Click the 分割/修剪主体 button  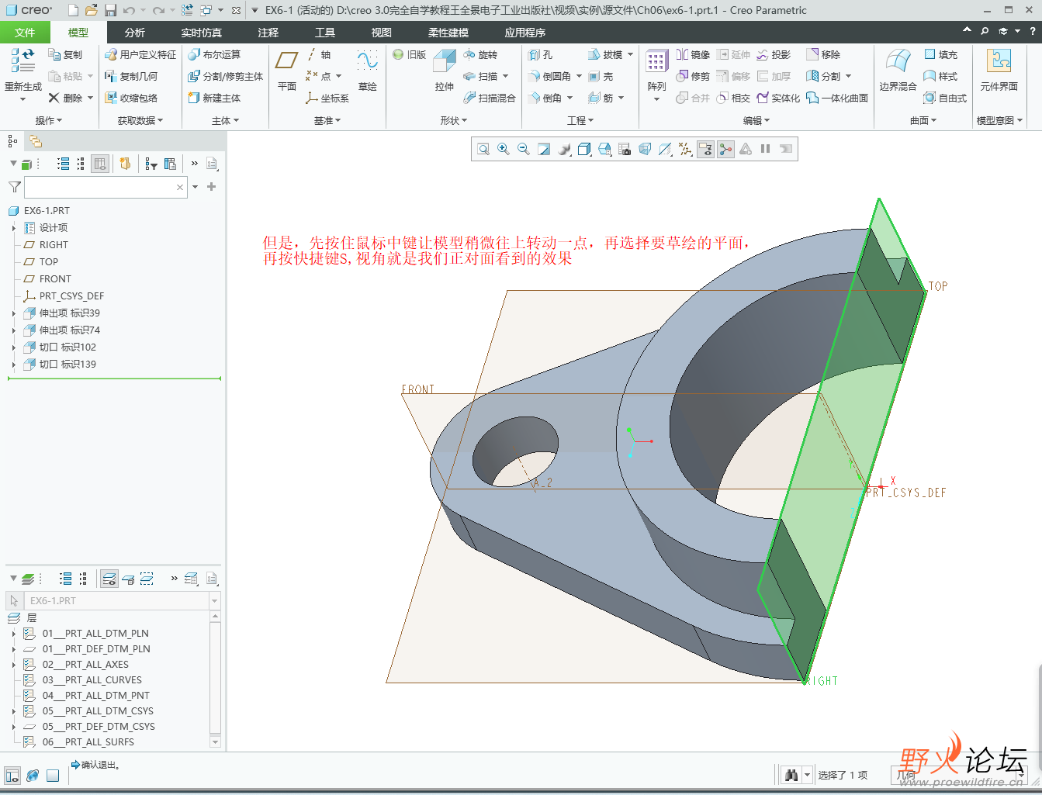(x=225, y=76)
